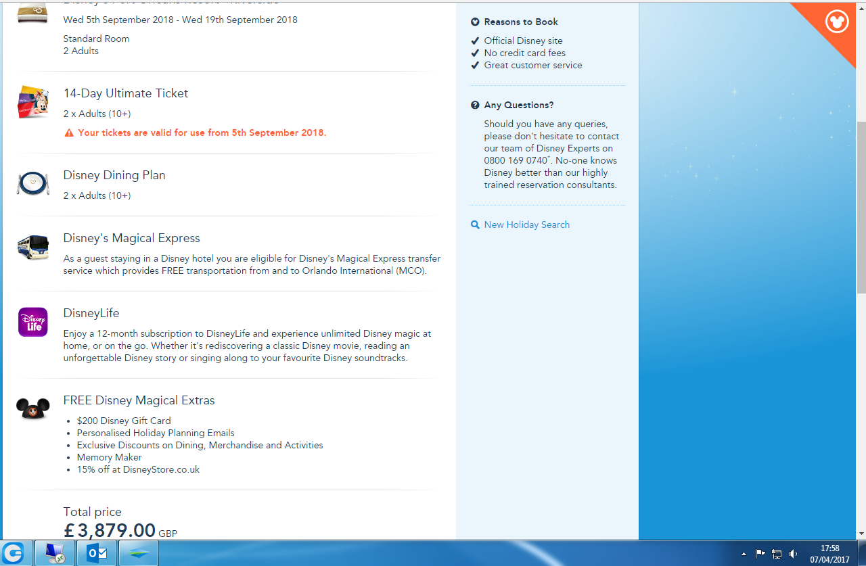
Task: Click the Total price label
Action: point(93,512)
